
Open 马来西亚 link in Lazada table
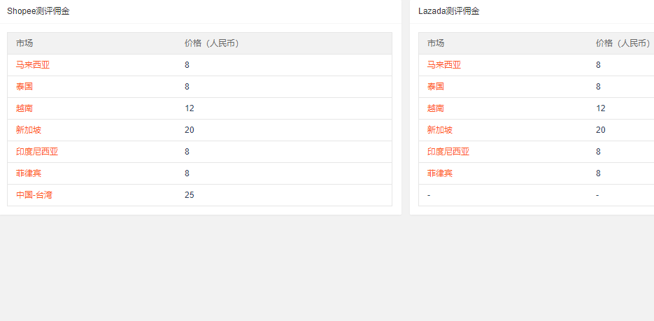point(444,65)
